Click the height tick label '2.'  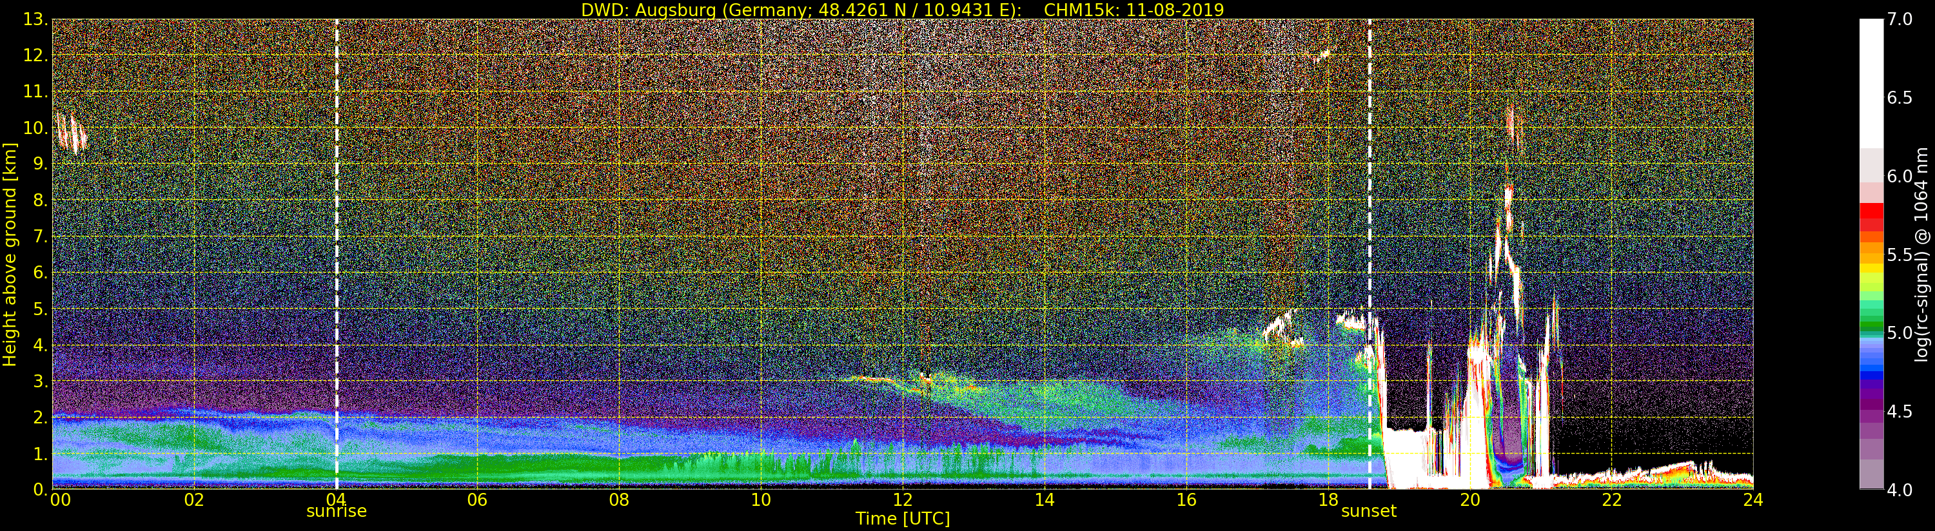point(39,417)
